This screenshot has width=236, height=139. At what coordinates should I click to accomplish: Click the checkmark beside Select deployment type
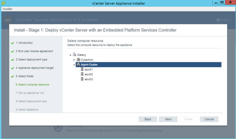coord(13,60)
